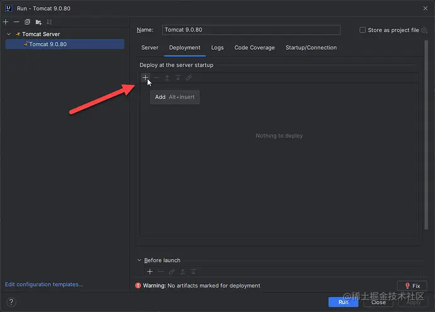Open Edit configuration templates link
The height and width of the screenshot is (312, 435).
[44, 284]
